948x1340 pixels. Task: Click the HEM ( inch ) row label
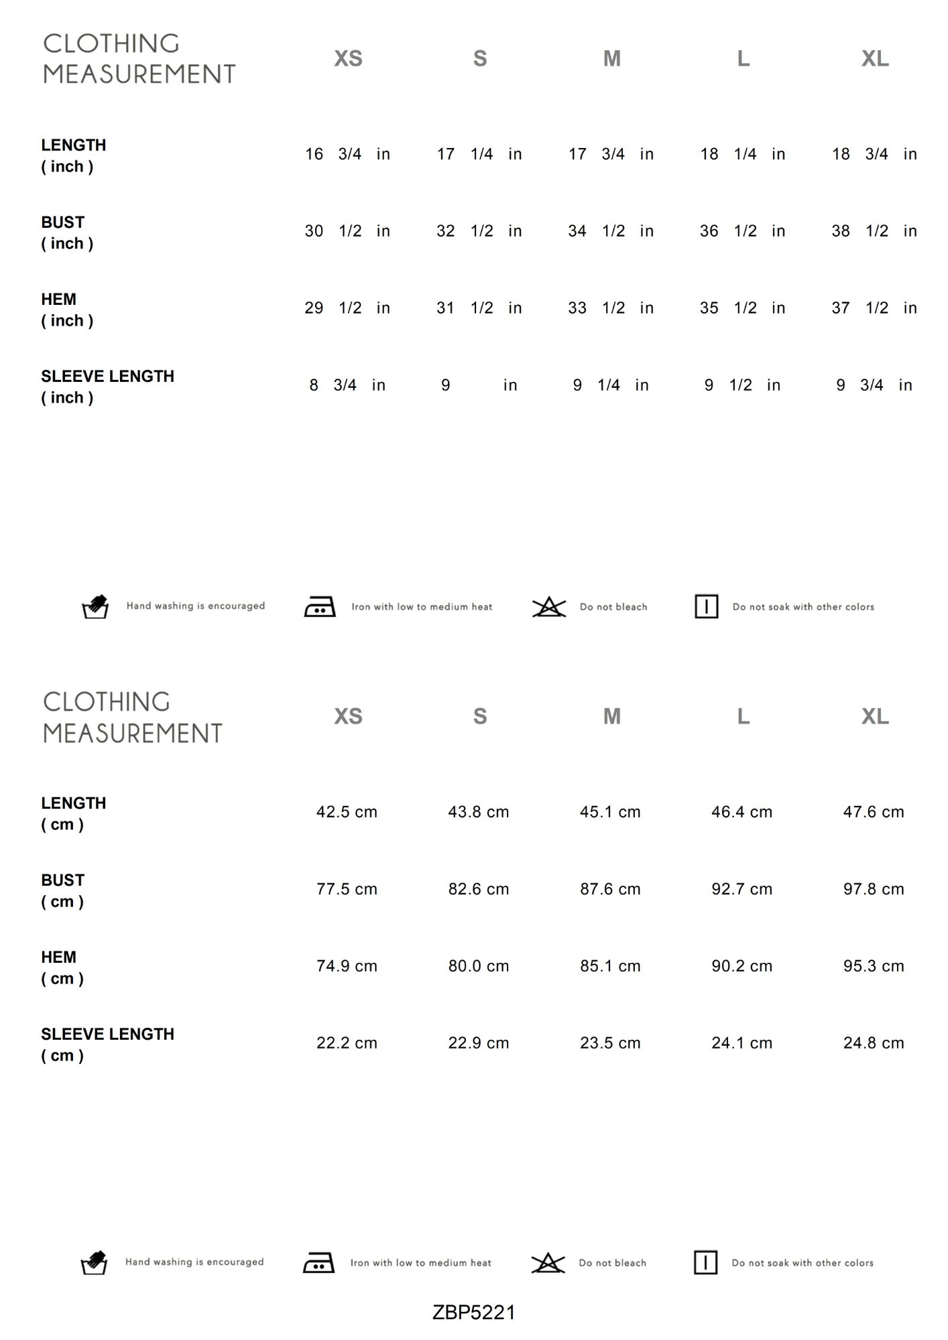[66, 310]
